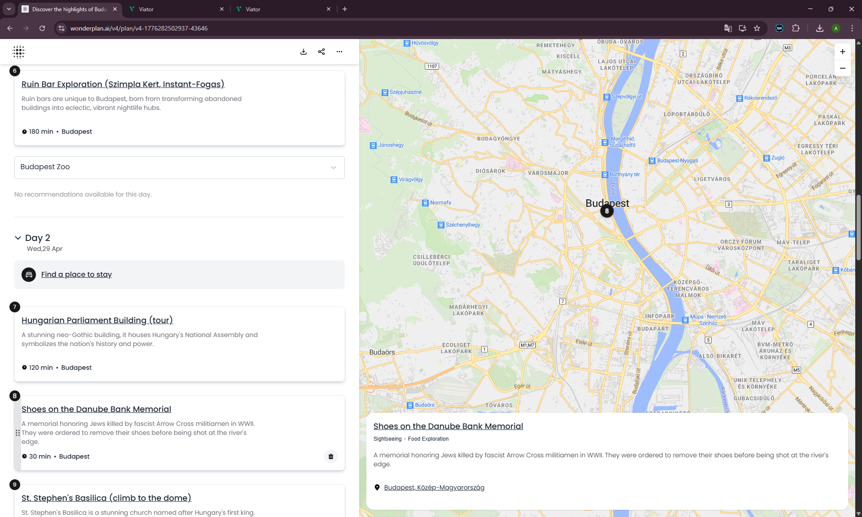Collapse the Day 2 section
The height and width of the screenshot is (517, 862).
click(x=18, y=238)
